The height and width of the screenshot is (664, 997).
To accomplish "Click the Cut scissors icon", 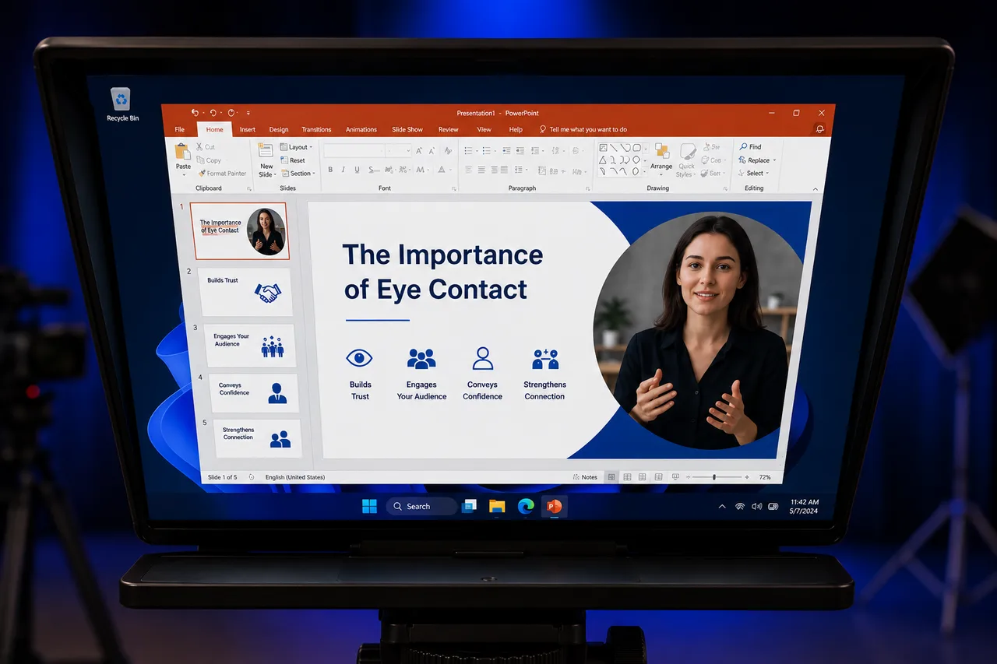I will click(x=201, y=146).
